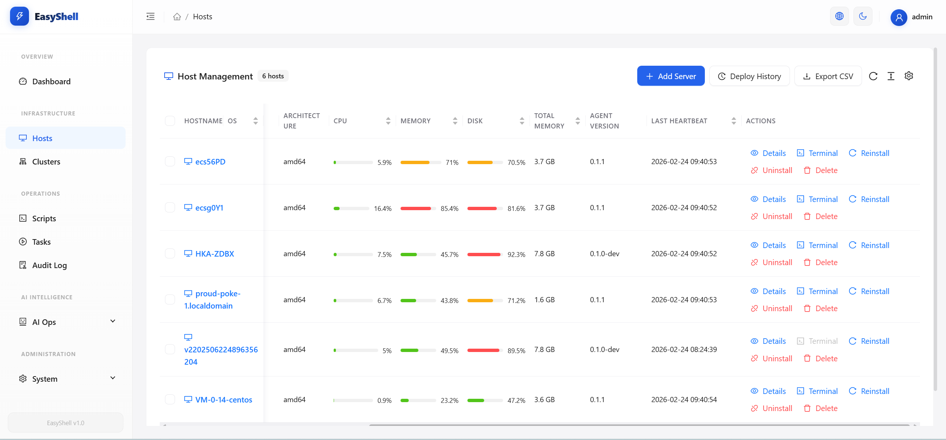Collapse the sidebar using the panel toggle icon

[150, 16]
